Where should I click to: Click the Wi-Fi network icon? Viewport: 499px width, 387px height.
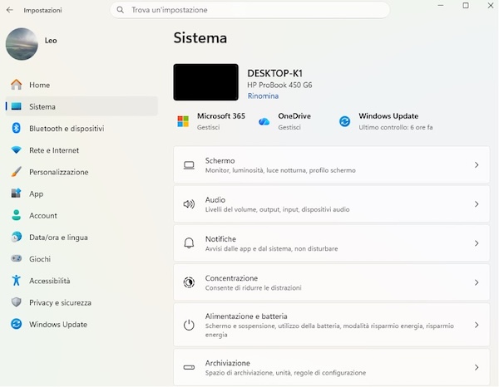point(17,150)
